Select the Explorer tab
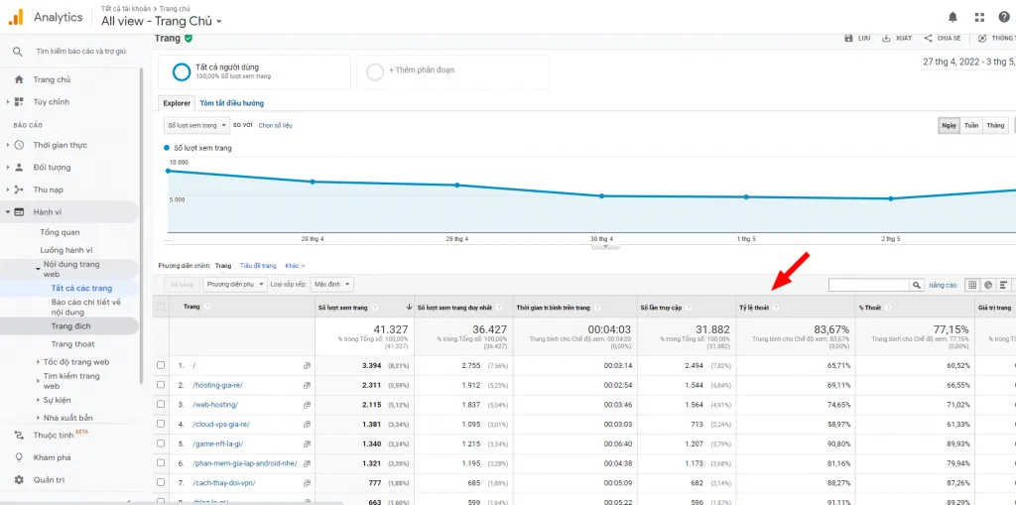This screenshot has height=505, width=1016. (x=177, y=103)
